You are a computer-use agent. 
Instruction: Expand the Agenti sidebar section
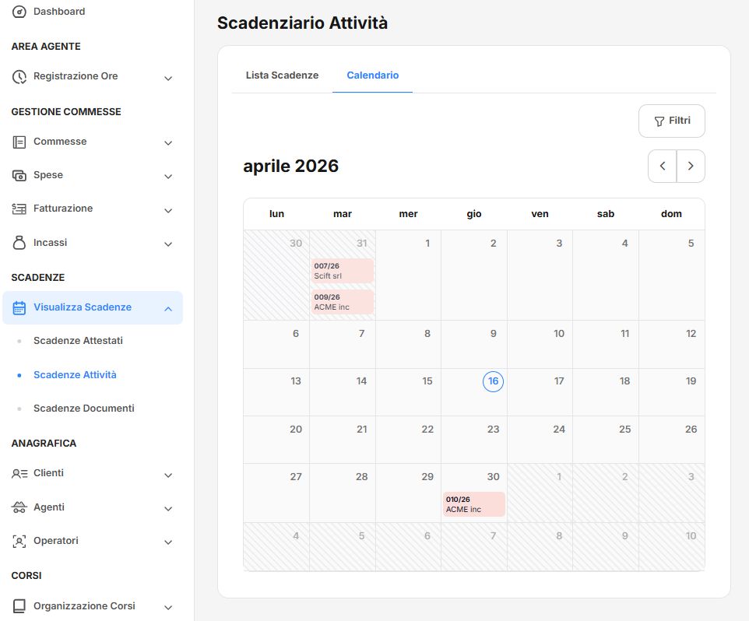pyautogui.click(x=168, y=508)
